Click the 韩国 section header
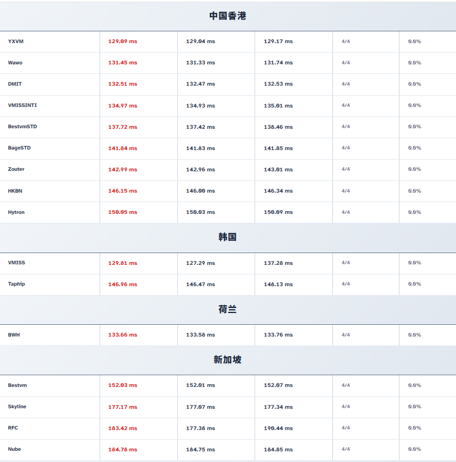Screen dimensions: 456x462 click(x=228, y=237)
